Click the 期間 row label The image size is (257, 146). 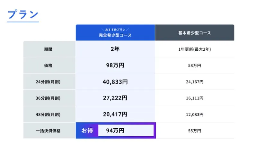49,49
